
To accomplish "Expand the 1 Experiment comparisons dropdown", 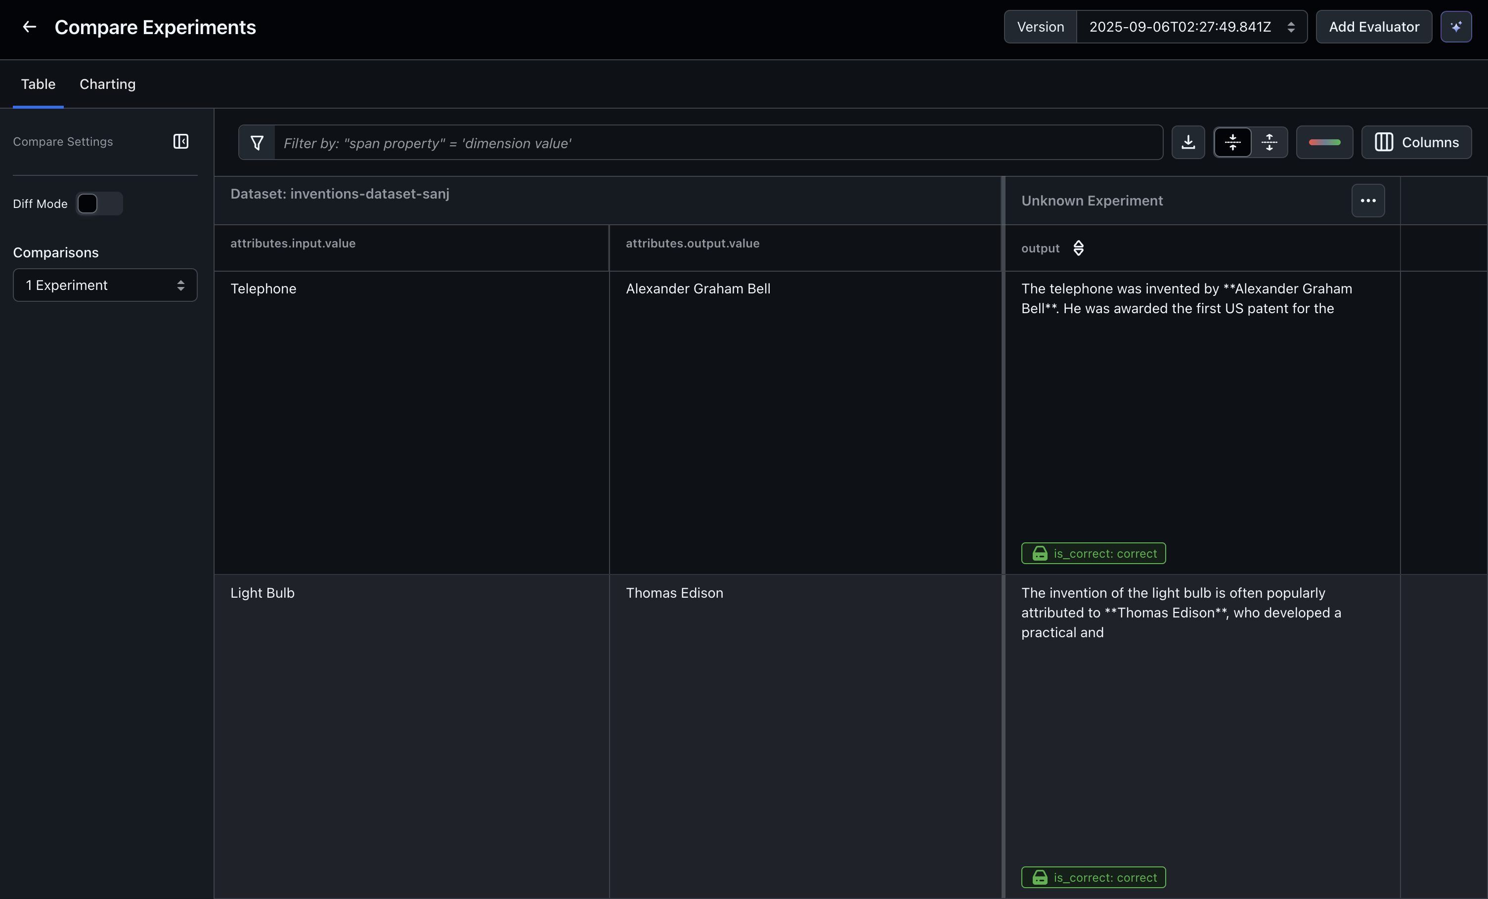I will point(105,286).
